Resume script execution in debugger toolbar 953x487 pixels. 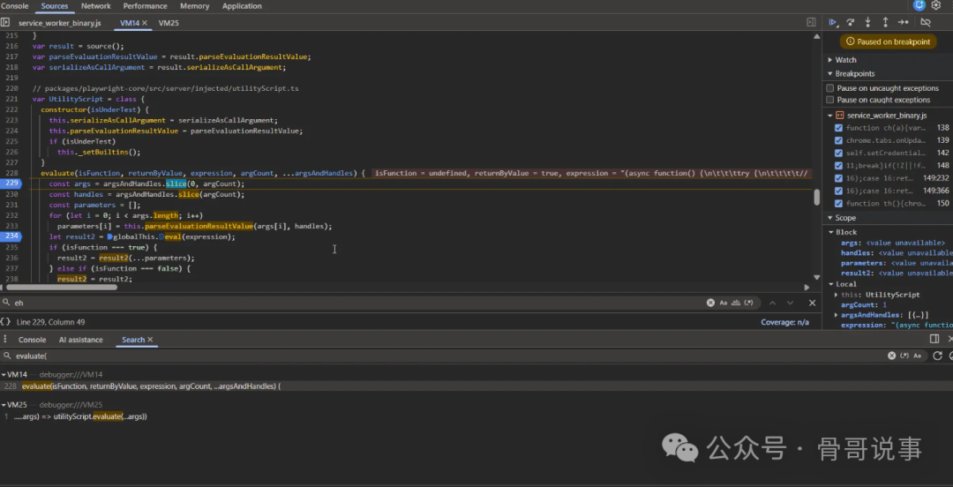pyautogui.click(x=833, y=22)
